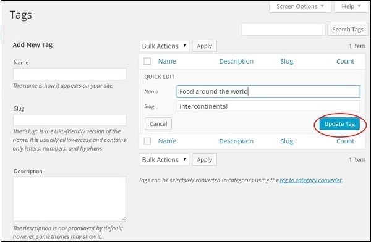The height and width of the screenshot is (242, 371).
Task: Sort by Count in table header
Action: click(x=346, y=62)
